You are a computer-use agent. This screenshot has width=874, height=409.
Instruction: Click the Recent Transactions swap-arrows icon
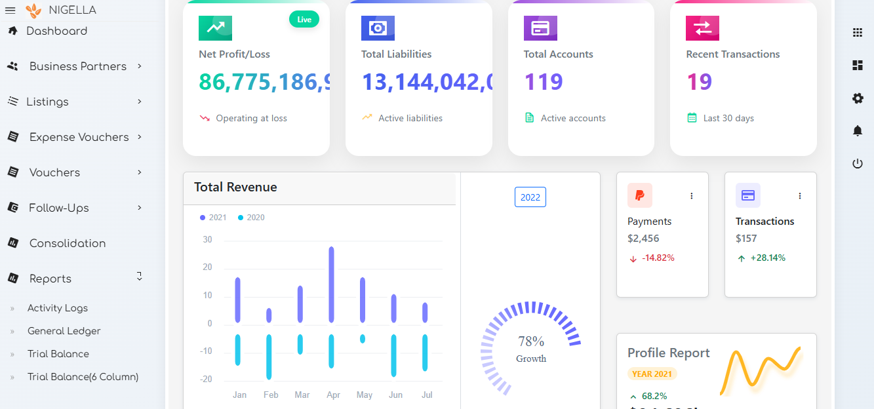[x=702, y=28]
